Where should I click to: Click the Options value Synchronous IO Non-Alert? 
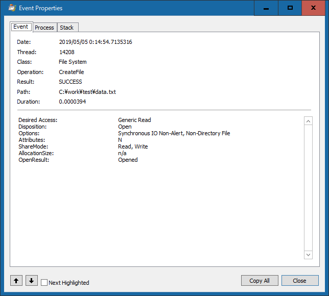(150, 133)
